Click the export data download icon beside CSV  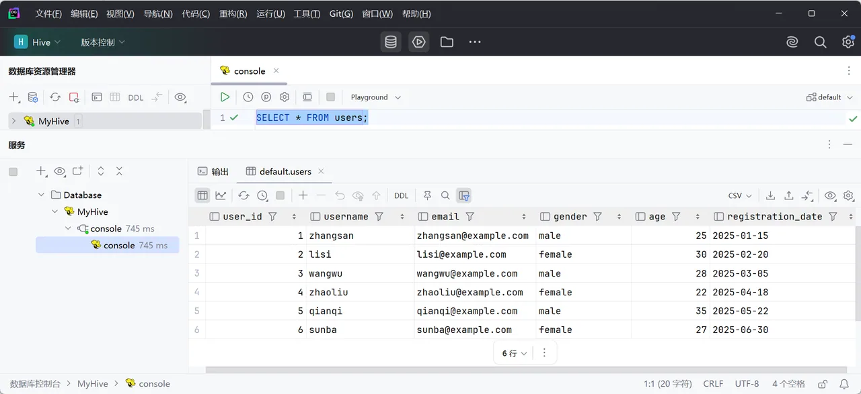pos(771,195)
